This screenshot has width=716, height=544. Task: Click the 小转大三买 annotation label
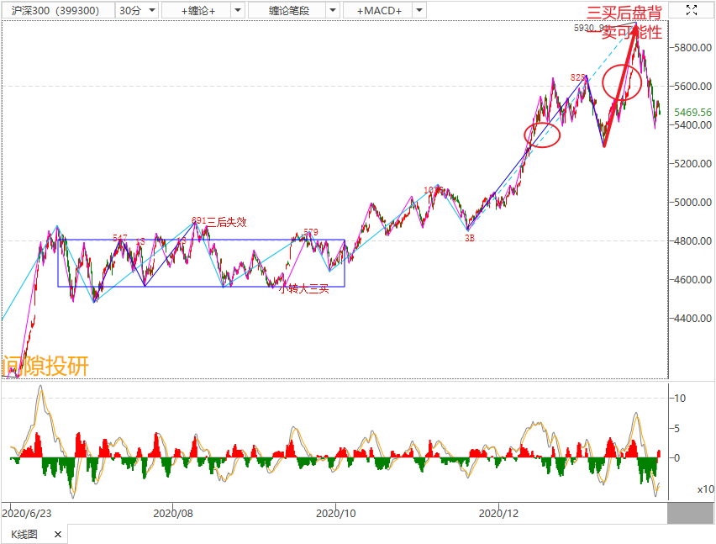[x=303, y=288]
